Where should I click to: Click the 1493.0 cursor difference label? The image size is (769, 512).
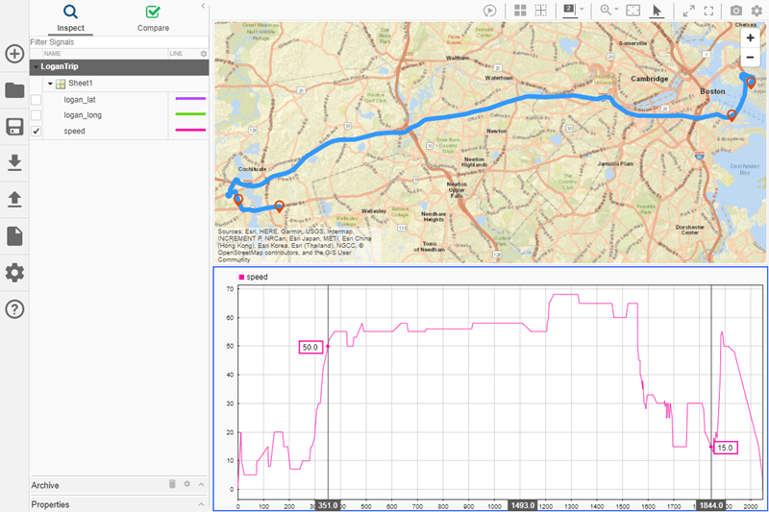pos(522,505)
